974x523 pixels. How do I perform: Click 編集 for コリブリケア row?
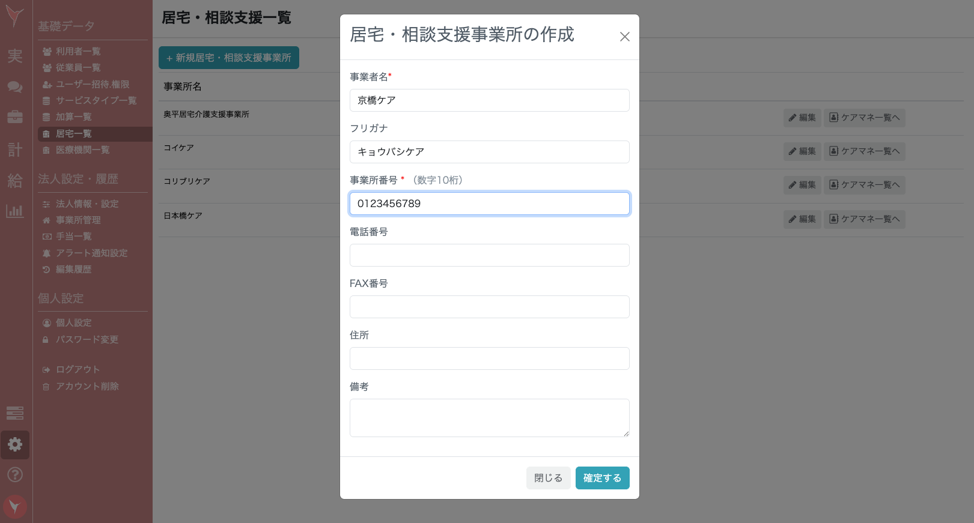pyautogui.click(x=802, y=185)
